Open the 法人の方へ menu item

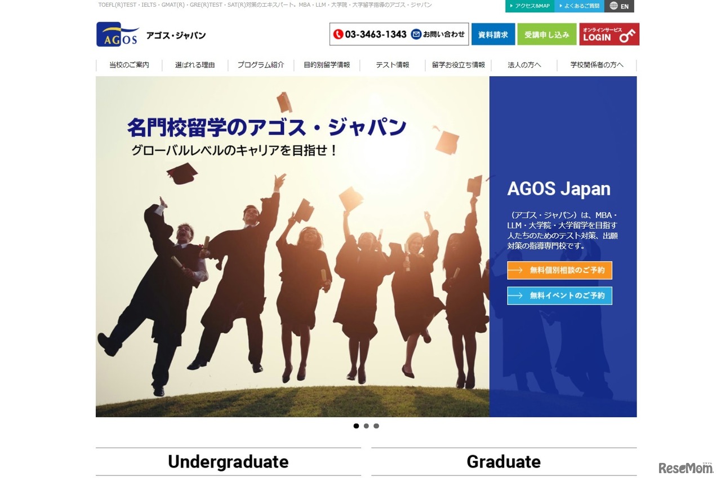[524, 65]
